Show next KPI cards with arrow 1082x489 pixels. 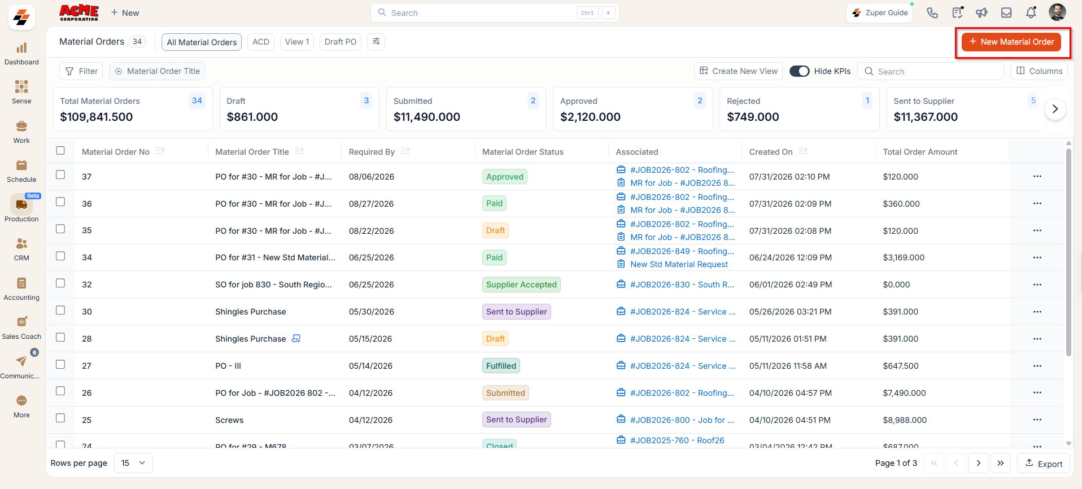click(x=1055, y=109)
